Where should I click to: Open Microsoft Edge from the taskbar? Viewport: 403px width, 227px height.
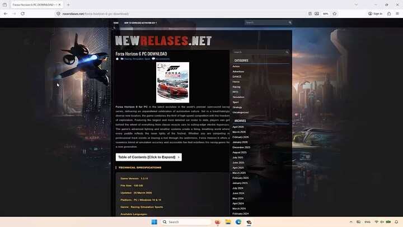pyautogui.click(x=238, y=222)
